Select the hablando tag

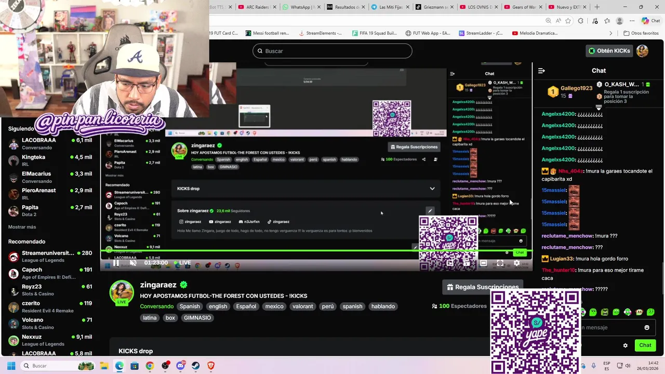click(x=383, y=306)
